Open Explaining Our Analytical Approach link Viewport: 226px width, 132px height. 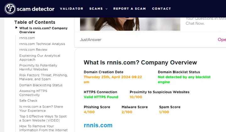[x=40, y=58]
